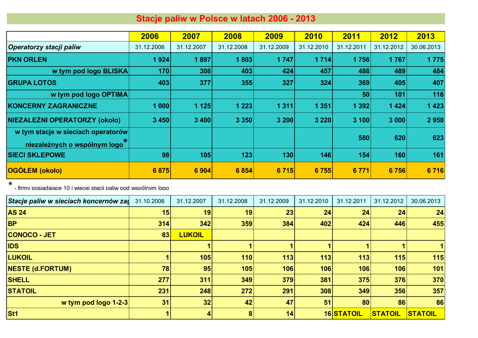Click the 'w tym pod logo 1-2-3' cell
This screenshot has width=478, height=338.
coord(94,303)
